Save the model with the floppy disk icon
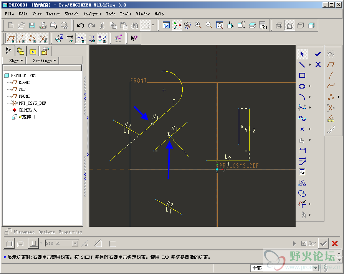Image resolution: width=344 pixels, height=274 pixels. click(x=32, y=25)
